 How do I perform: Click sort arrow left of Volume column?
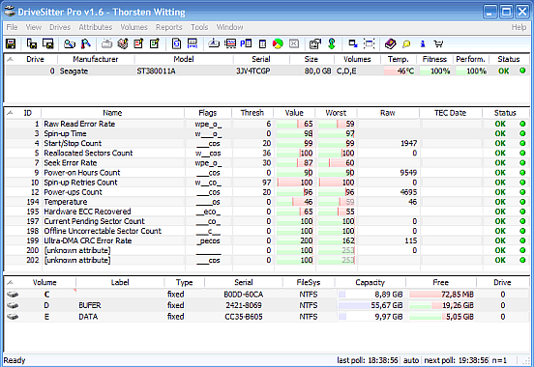(11, 282)
